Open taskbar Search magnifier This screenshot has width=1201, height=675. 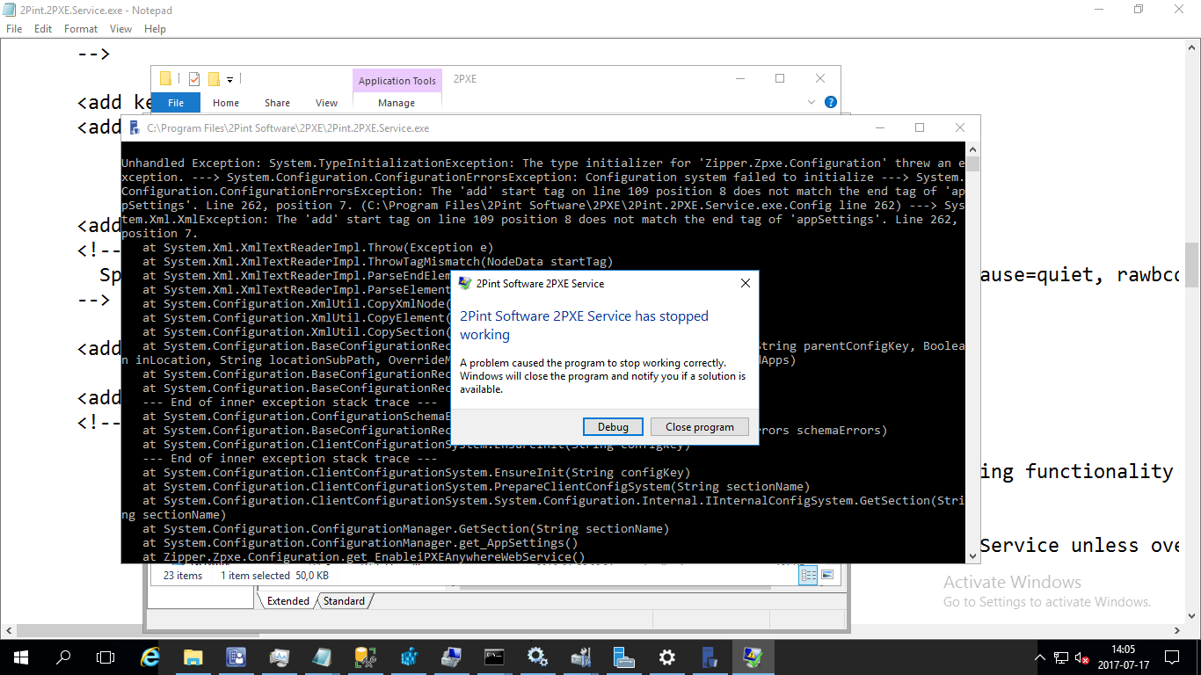63,657
